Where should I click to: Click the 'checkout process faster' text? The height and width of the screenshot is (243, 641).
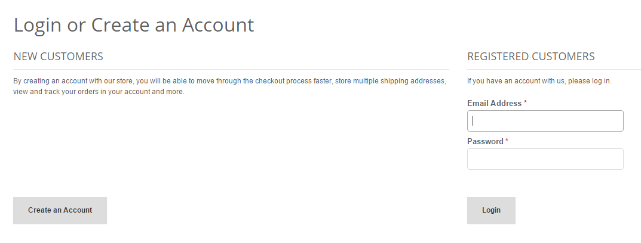pyautogui.click(x=292, y=81)
